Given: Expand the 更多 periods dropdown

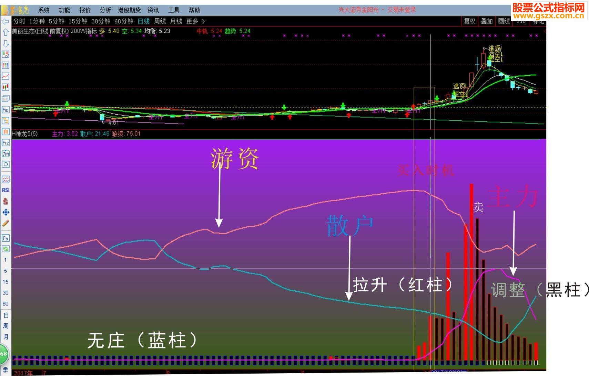Looking at the screenshot, I should (x=195, y=21).
